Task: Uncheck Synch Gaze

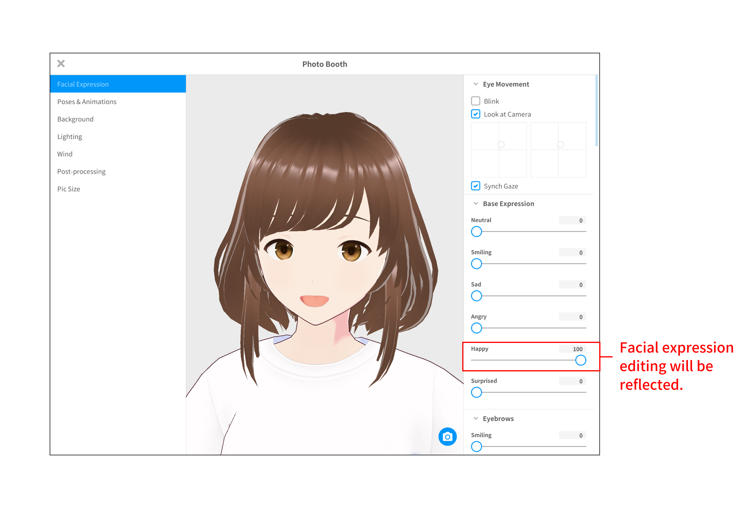Action: click(x=476, y=186)
